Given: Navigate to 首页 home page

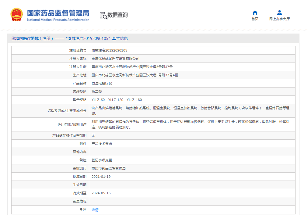Looking at the screenshot, I should [x=255, y=19].
